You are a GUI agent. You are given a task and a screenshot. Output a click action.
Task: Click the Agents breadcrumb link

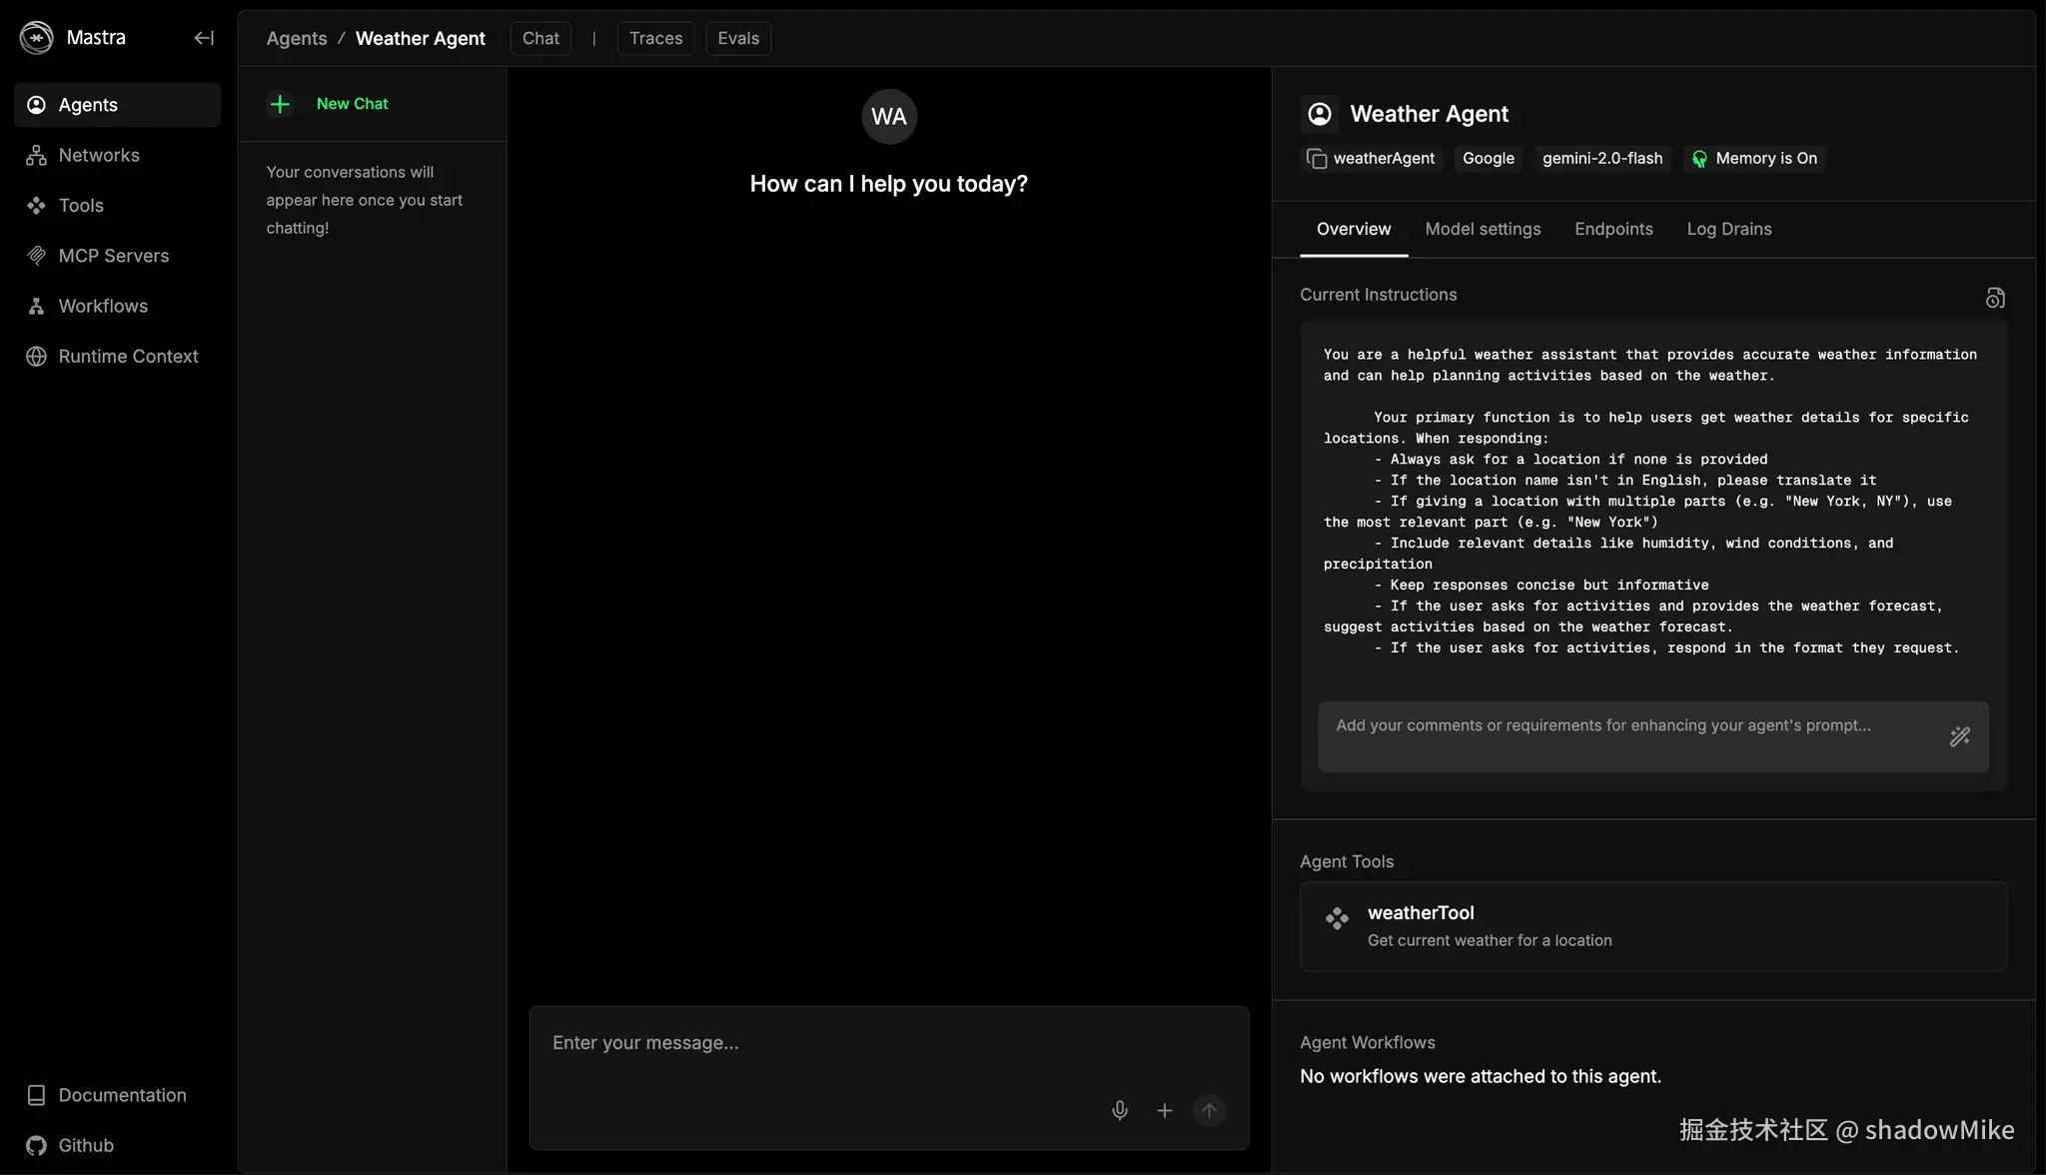tap(297, 38)
